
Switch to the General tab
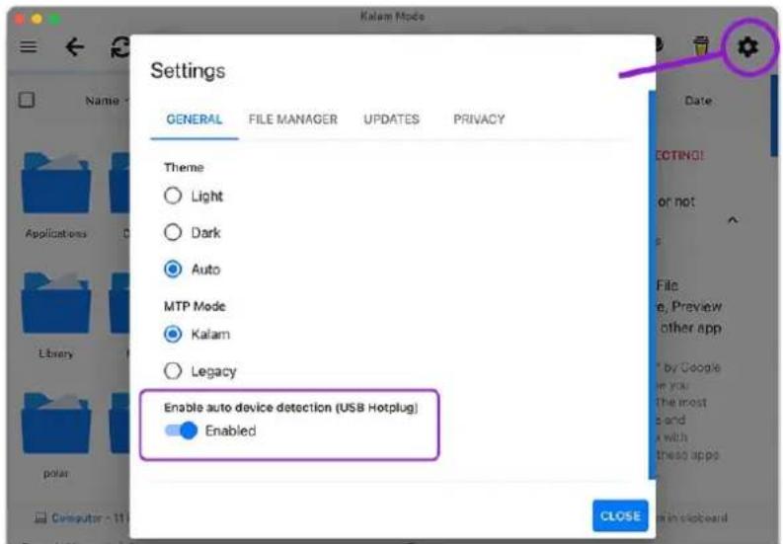[x=195, y=119]
